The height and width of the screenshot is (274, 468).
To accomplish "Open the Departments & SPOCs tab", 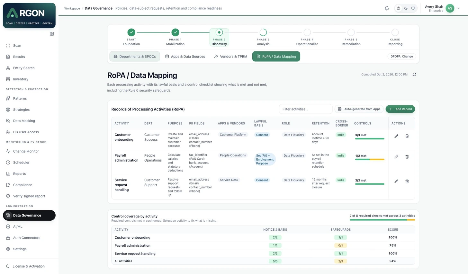I will coord(135,57).
